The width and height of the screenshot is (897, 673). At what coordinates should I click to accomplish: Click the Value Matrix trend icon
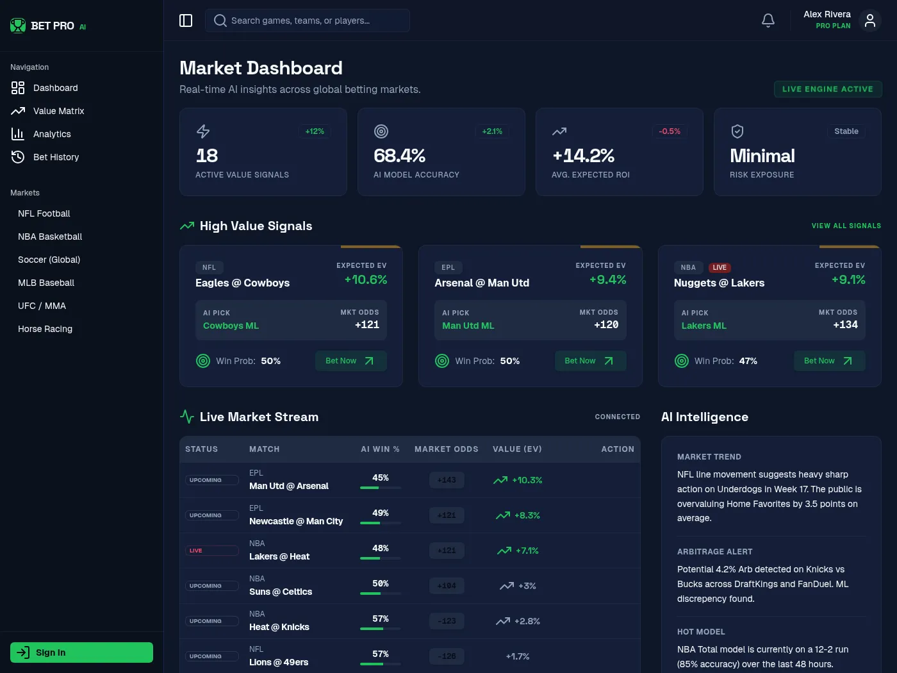click(18, 111)
